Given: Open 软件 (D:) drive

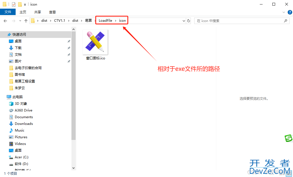Looking at the screenshot, I should (21, 164).
